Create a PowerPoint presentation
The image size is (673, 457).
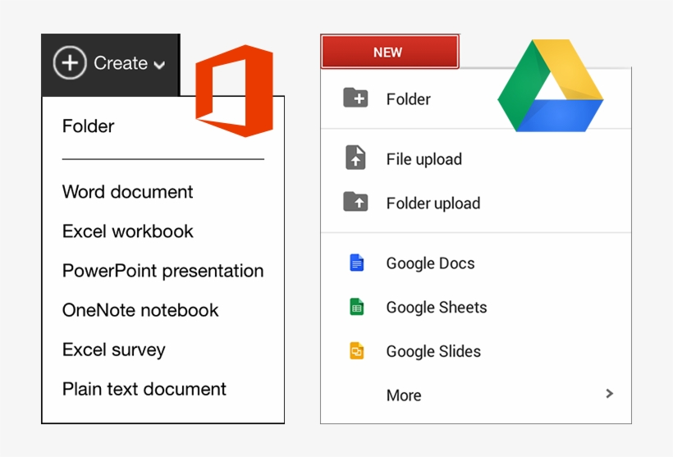(x=163, y=271)
